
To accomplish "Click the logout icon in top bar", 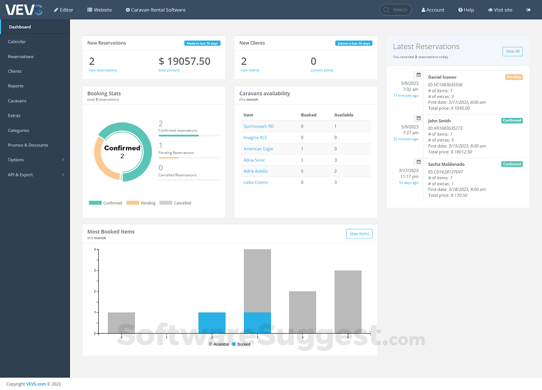I will 528,10.
